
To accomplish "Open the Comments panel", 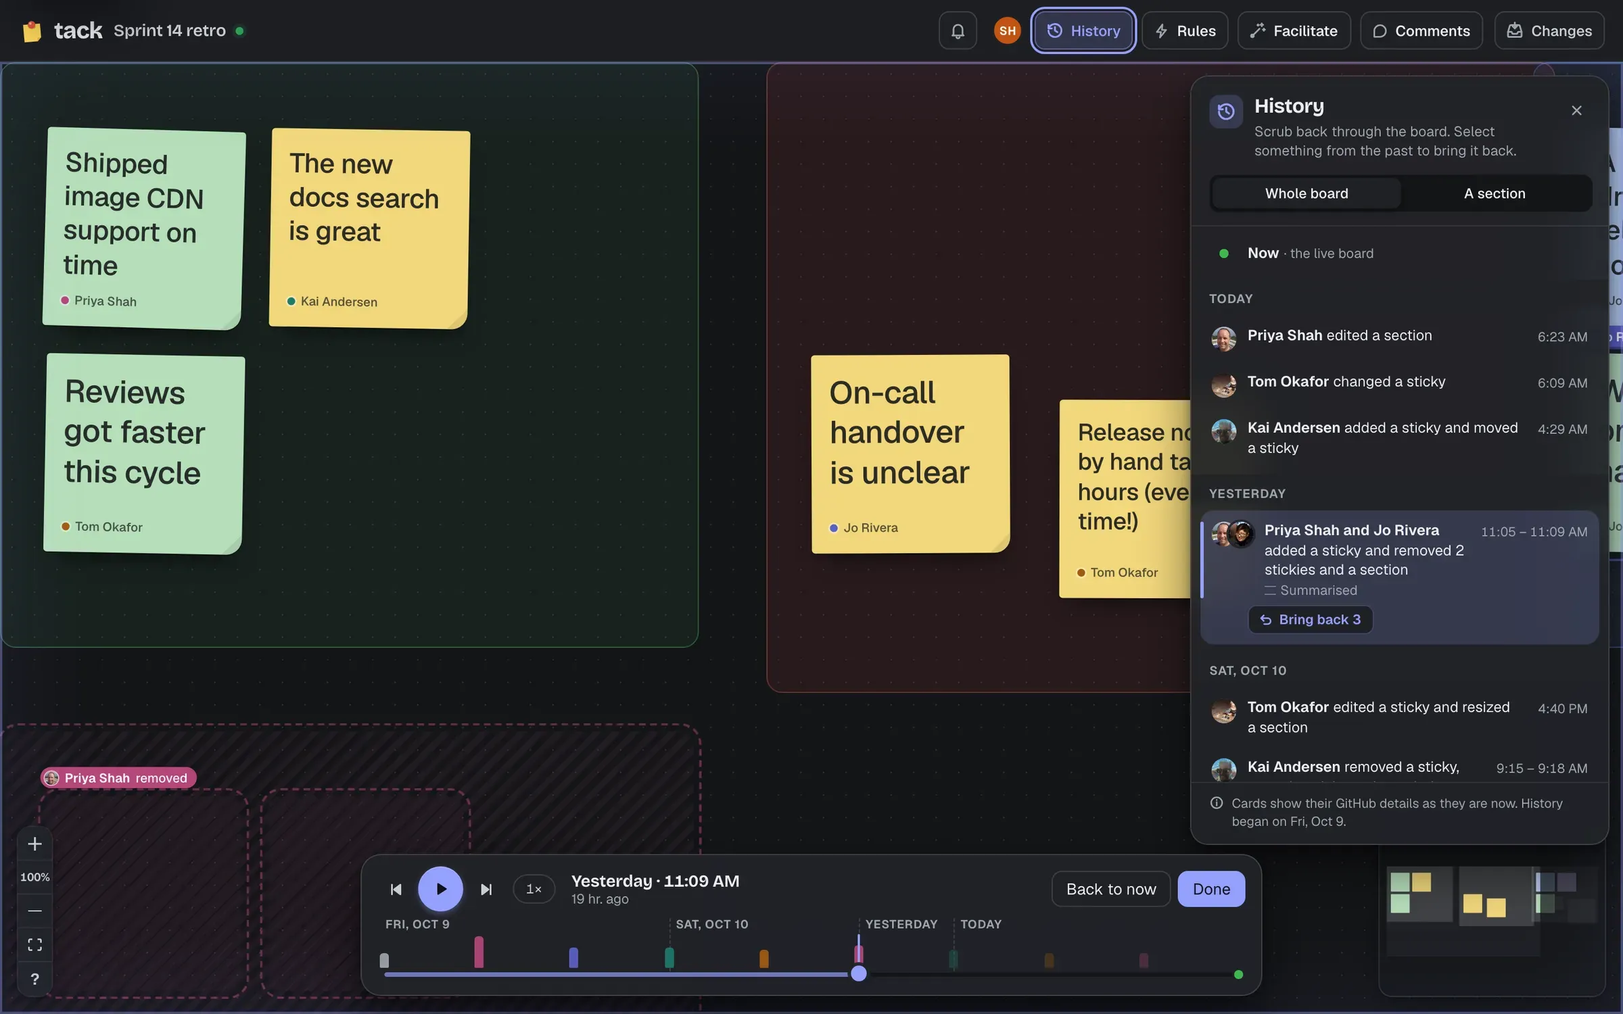I will click(x=1421, y=30).
